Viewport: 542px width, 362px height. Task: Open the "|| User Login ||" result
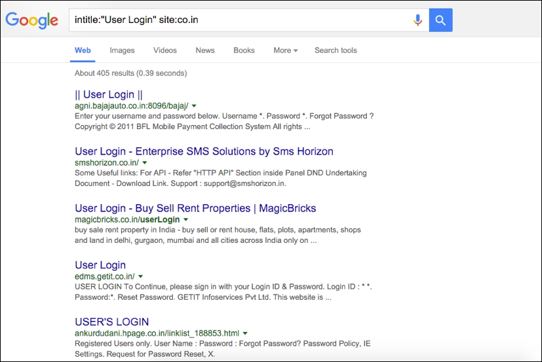(109, 94)
